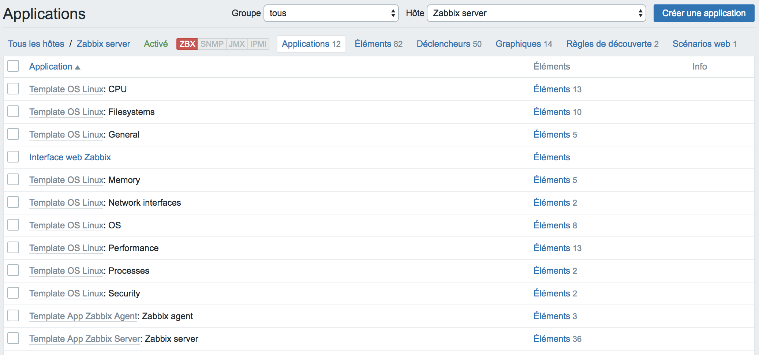The height and width of the screenshot is (355, 759).
Task: Click the ascending sort arrow beside Application
Action: [78, 67]
